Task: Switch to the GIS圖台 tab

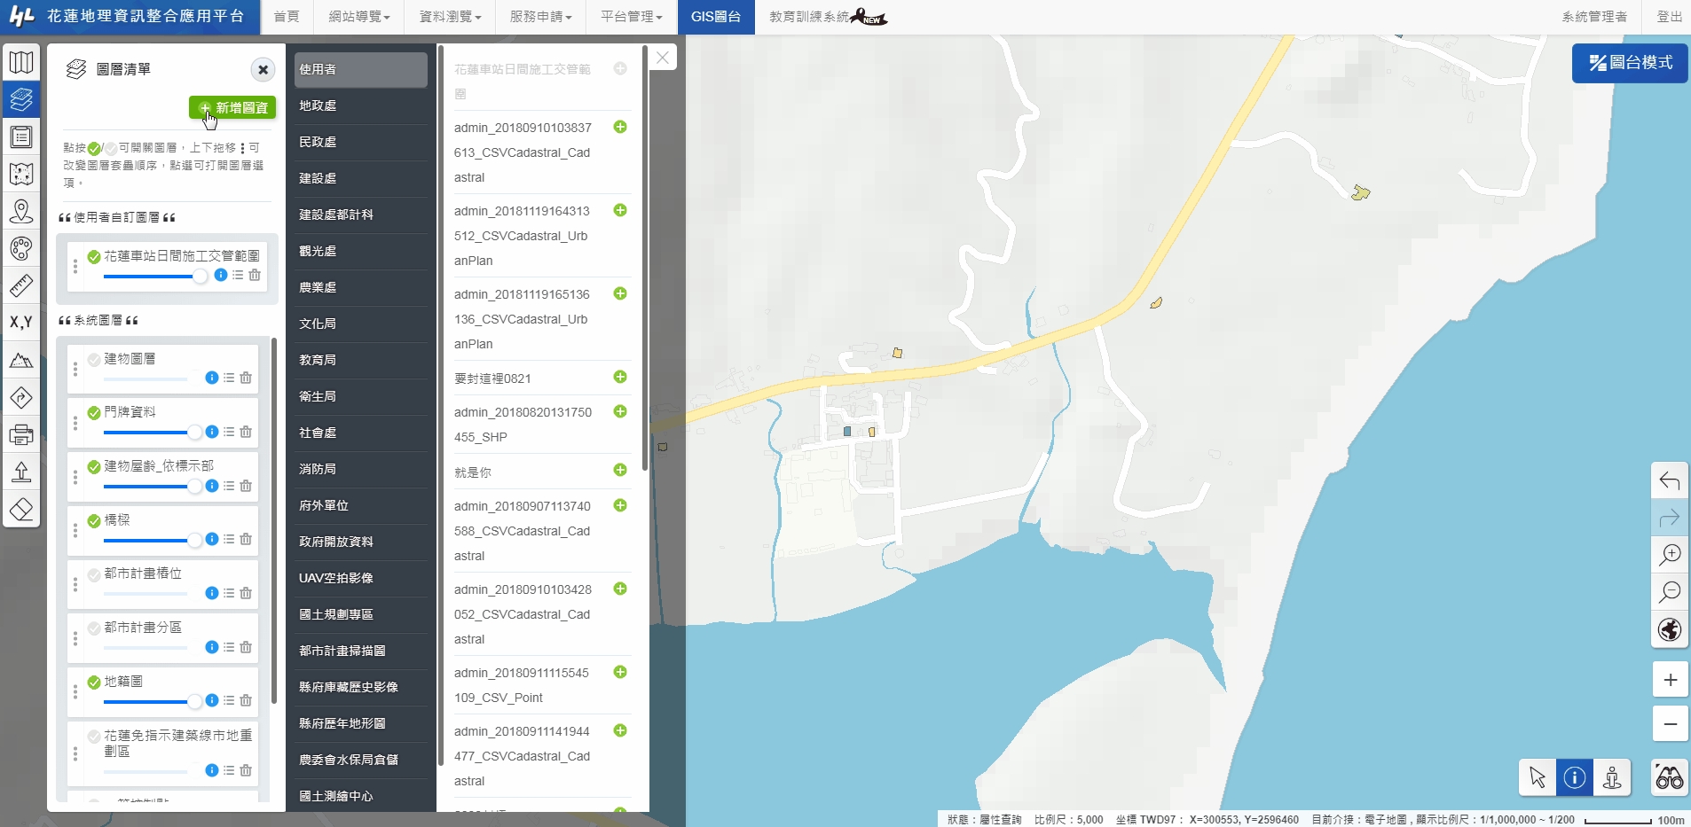Action: 716,17
